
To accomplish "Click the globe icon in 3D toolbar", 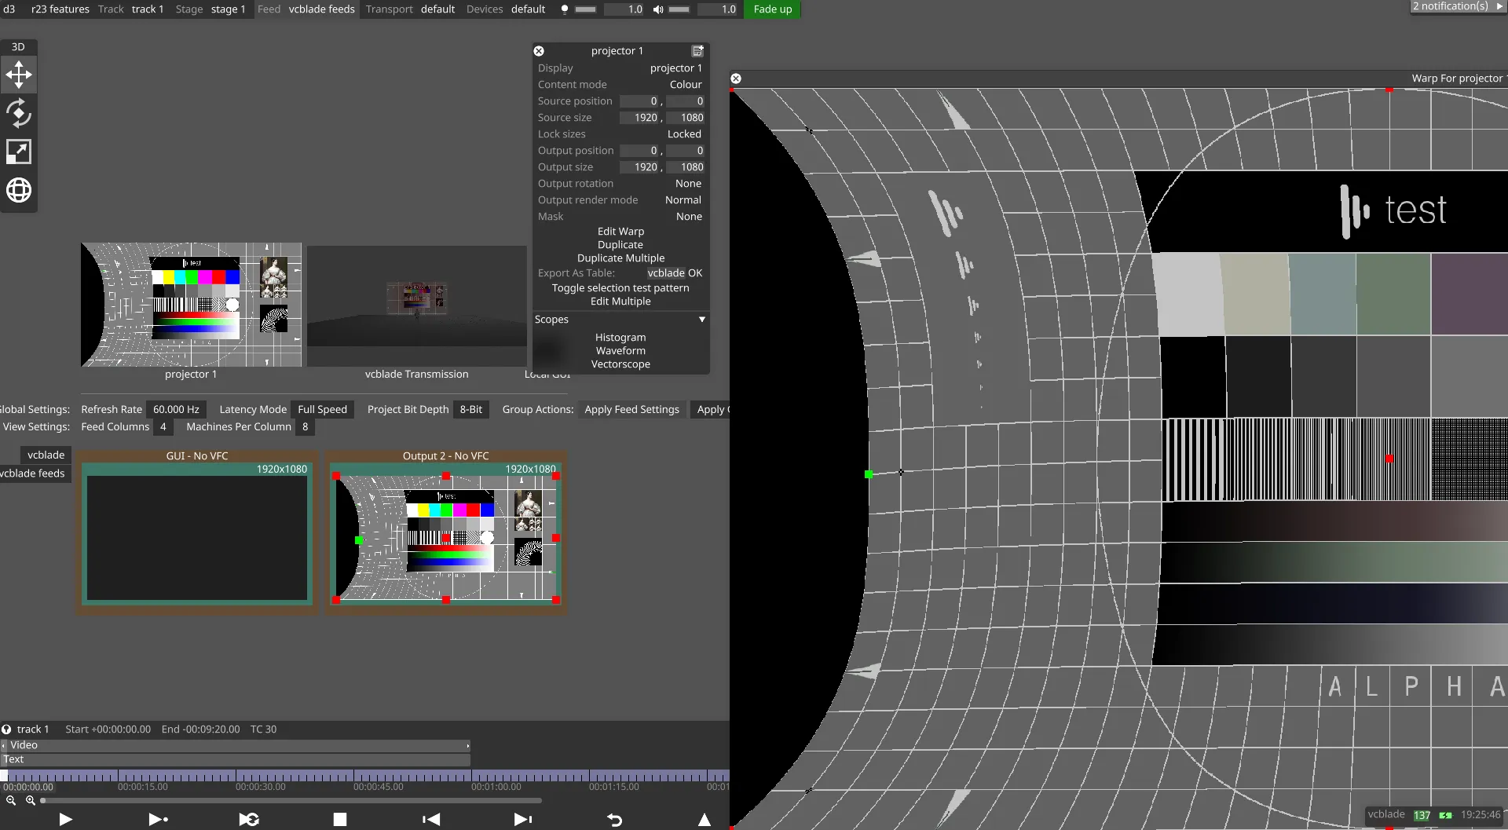I will point(19,190).
